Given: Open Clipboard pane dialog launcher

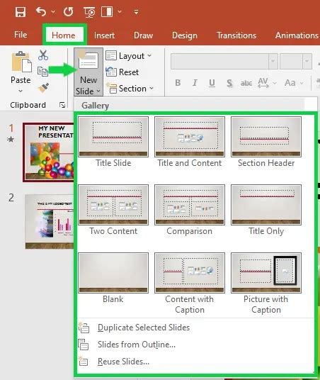Looking at the screenshot, I should 62,105.
